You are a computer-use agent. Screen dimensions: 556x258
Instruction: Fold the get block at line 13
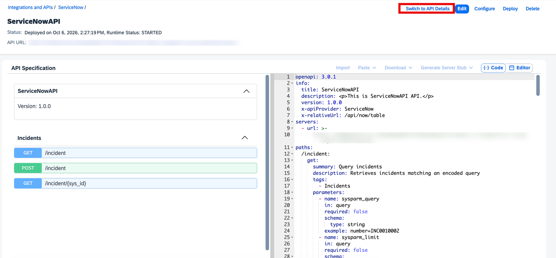[293, 160]
